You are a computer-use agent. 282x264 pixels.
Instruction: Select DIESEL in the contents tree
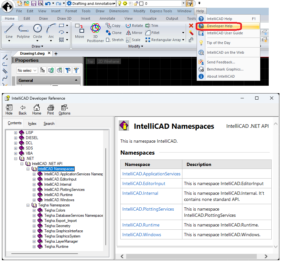click(32, 138)
